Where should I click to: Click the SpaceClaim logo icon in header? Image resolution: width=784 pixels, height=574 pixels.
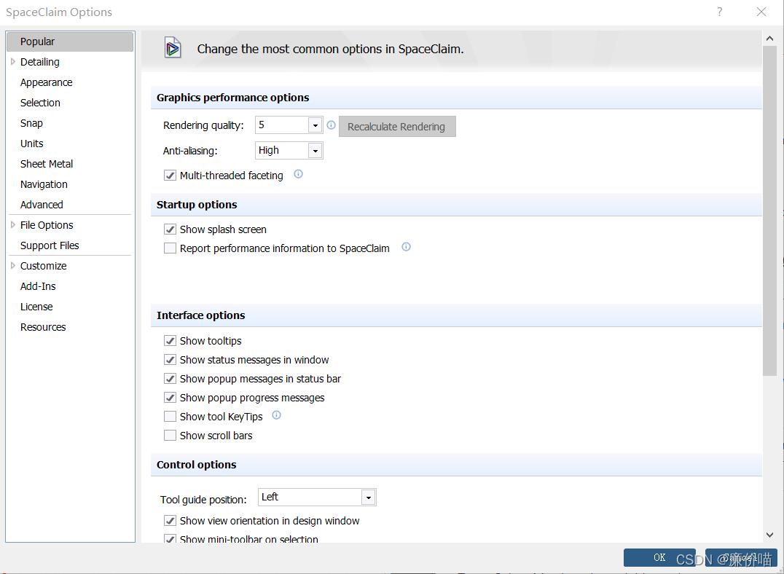click(173, 49)
